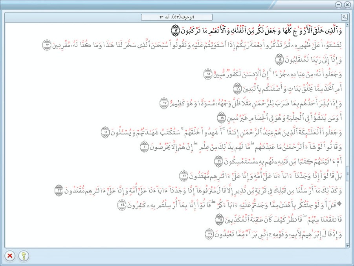Click the hizb star symbol before verse 24
The image size is (354, 266).
[x=339, y=204]
